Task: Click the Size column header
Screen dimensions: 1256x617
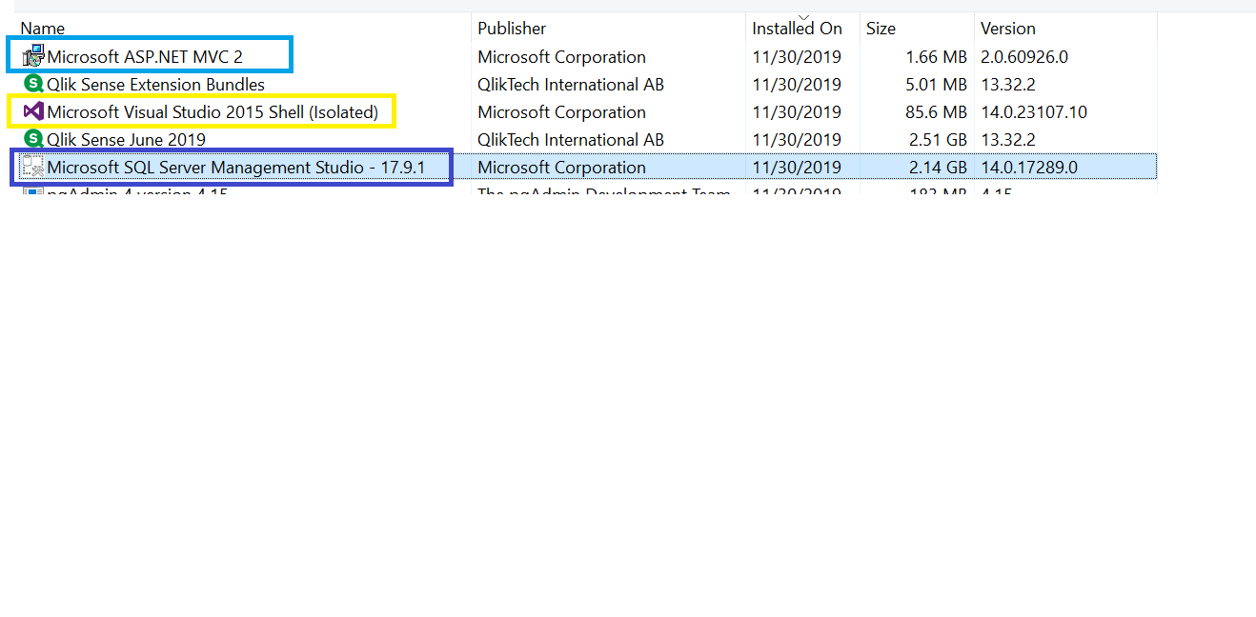Action: (880, 28)
